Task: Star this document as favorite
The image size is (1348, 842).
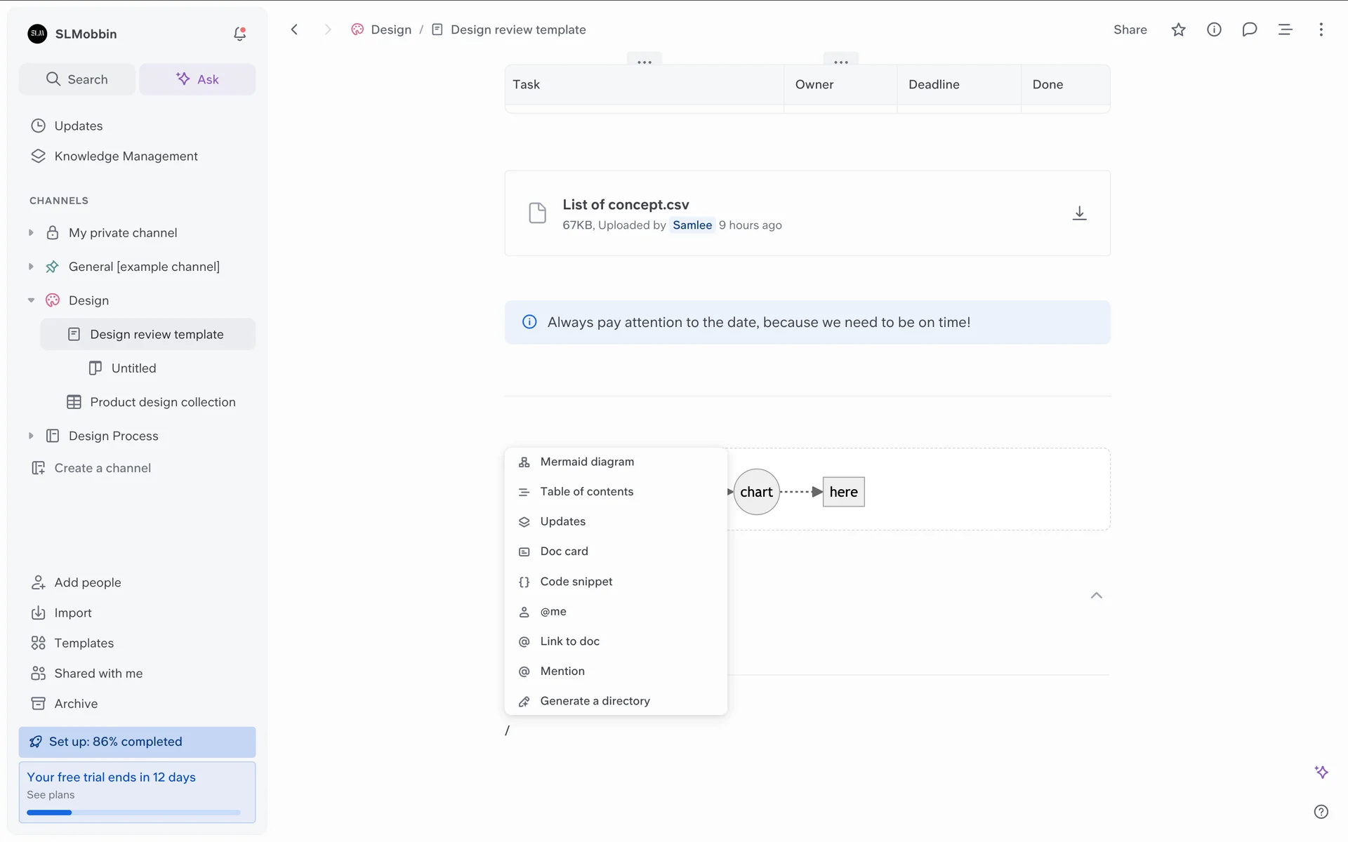Action: tap(1178, 29)
